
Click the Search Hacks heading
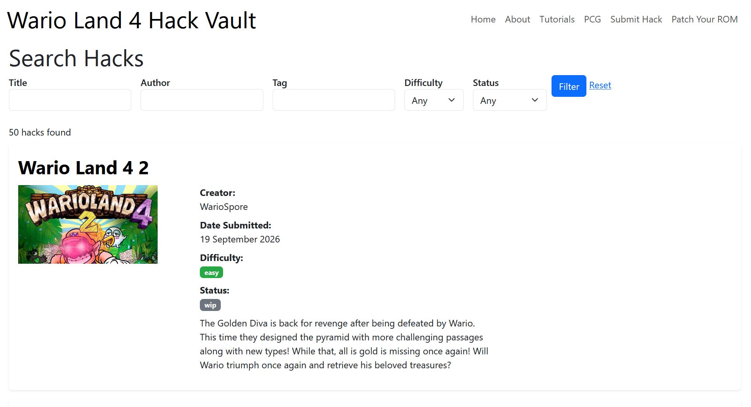tap(76, 58)
